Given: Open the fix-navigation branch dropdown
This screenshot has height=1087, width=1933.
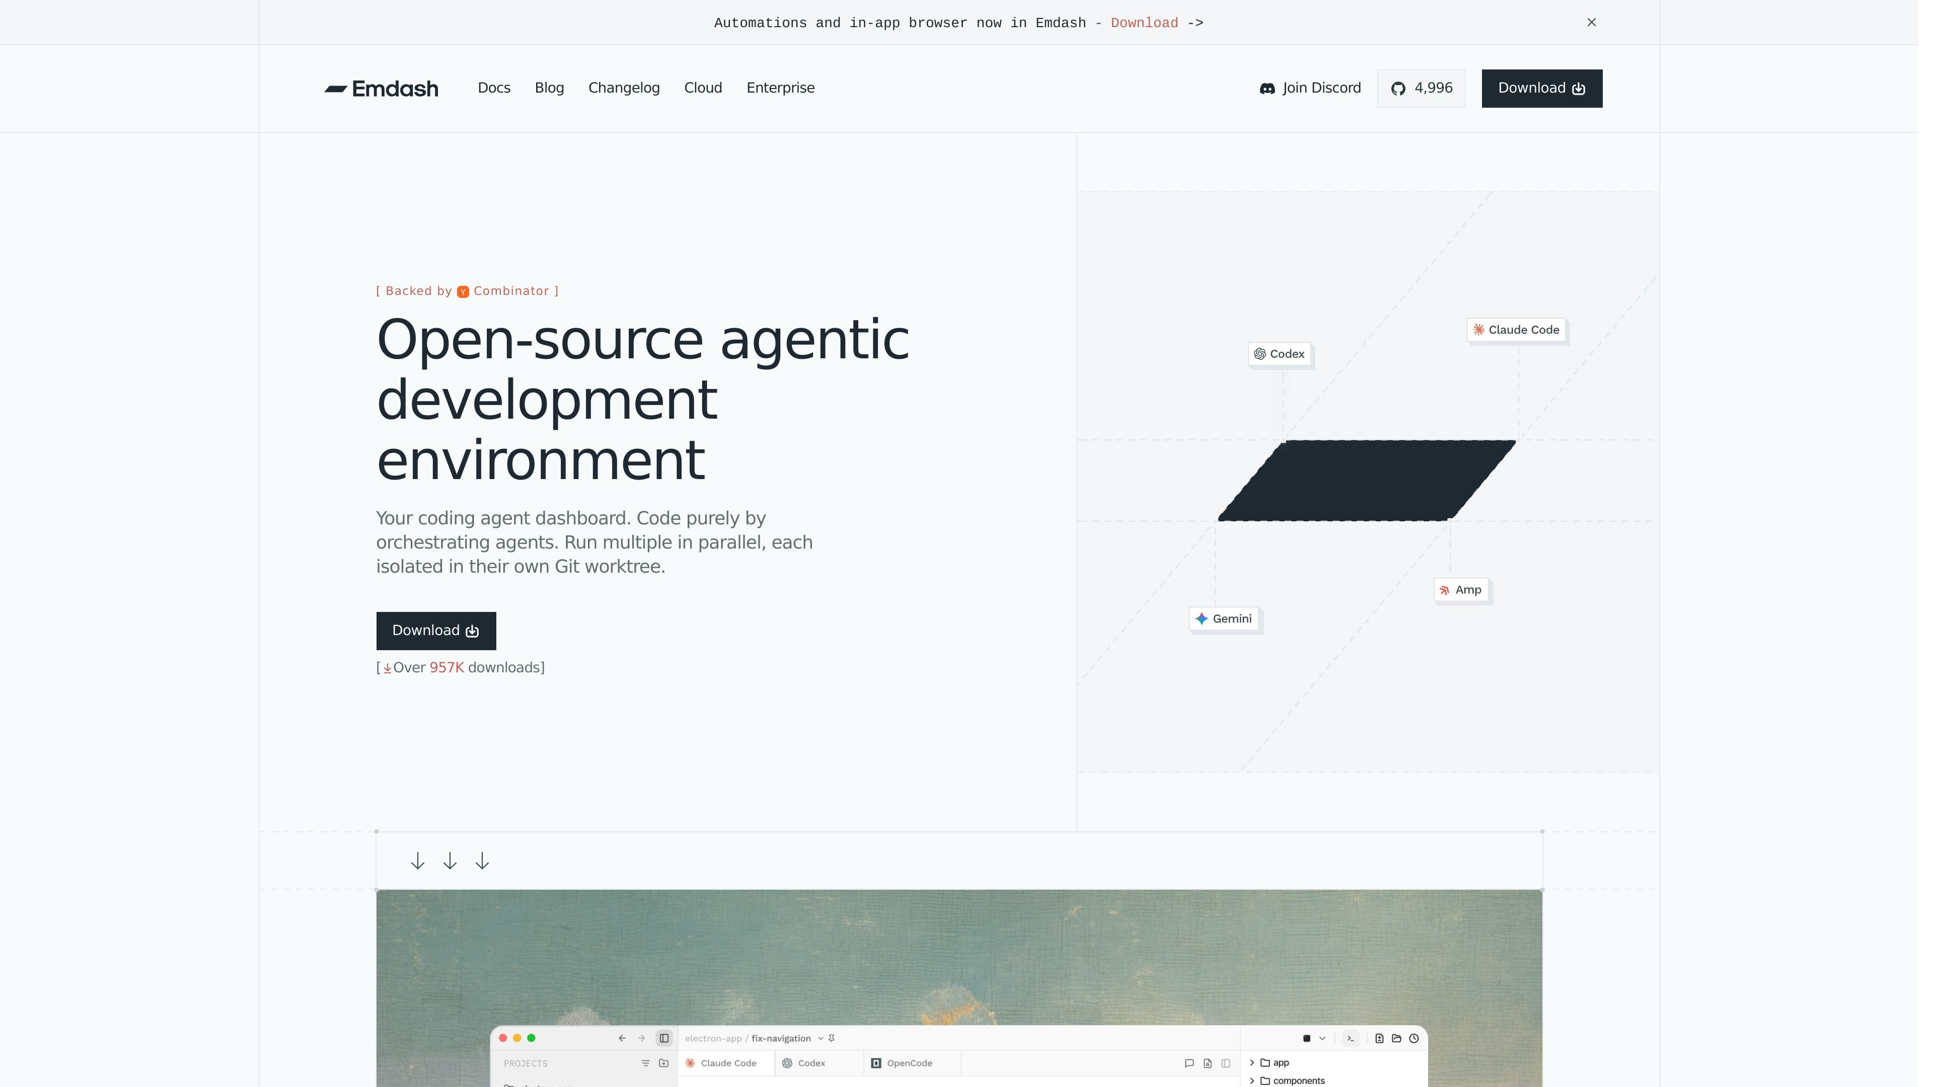Looking at the screenshot, I should point(820,1038).
